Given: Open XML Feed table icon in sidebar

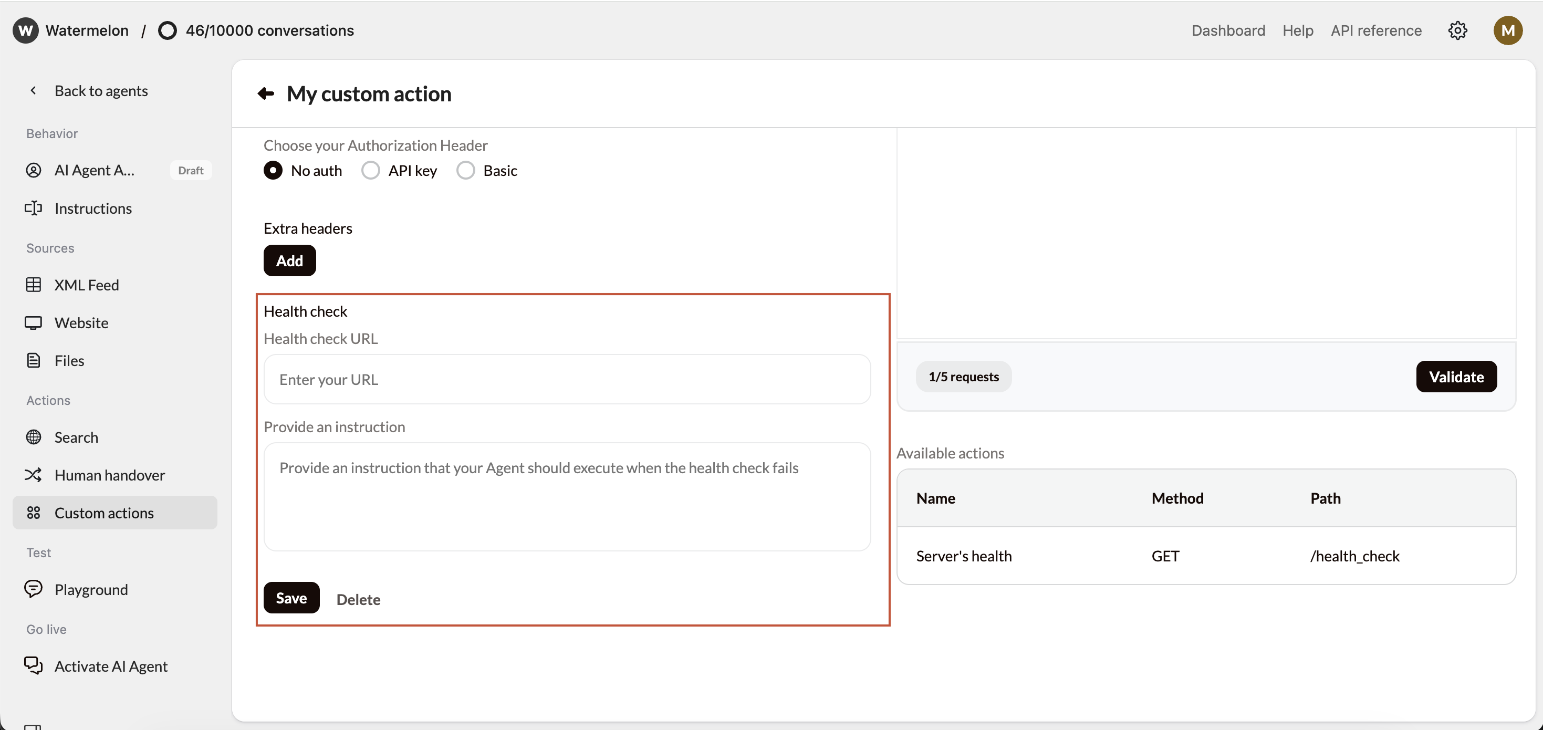Looking at the screenshot, I should pos(34,285).
